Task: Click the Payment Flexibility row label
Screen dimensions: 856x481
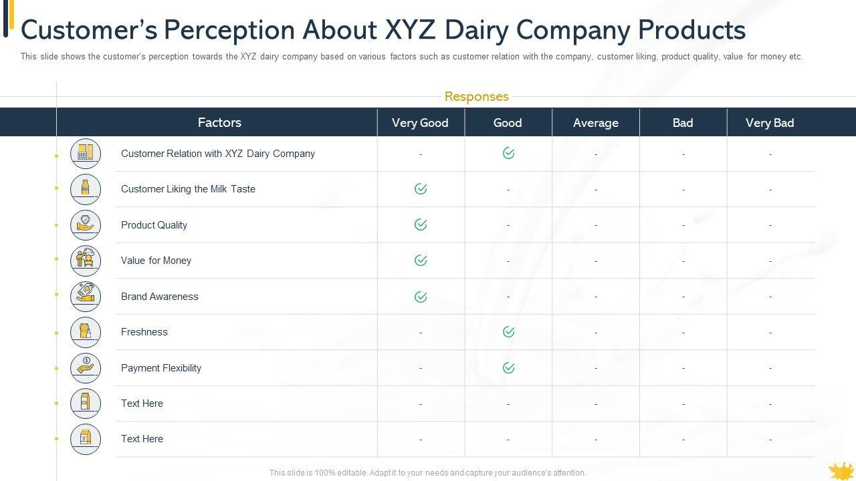Action: (x=161, y=368)
